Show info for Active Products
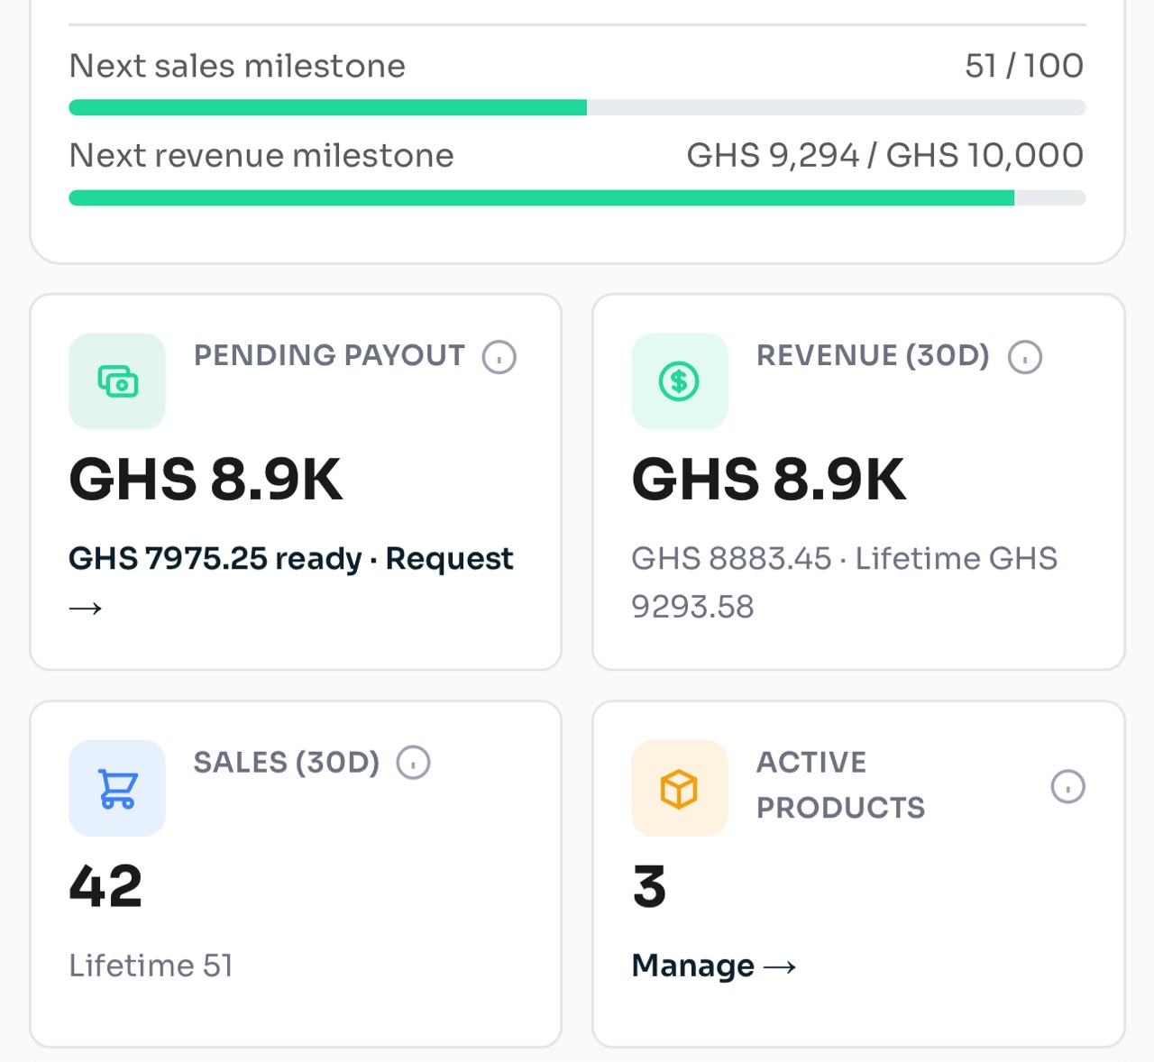 pos(1068,787)
